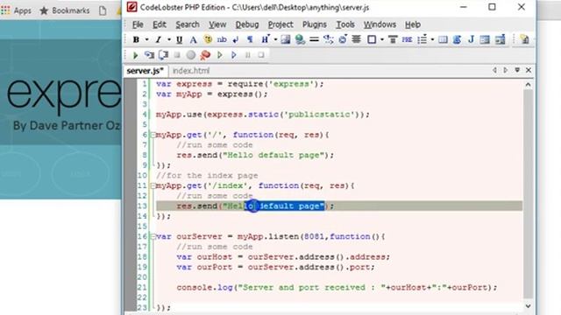Select the server.js tab
This screenshot has width=561, height=315.
coord(146,71)
